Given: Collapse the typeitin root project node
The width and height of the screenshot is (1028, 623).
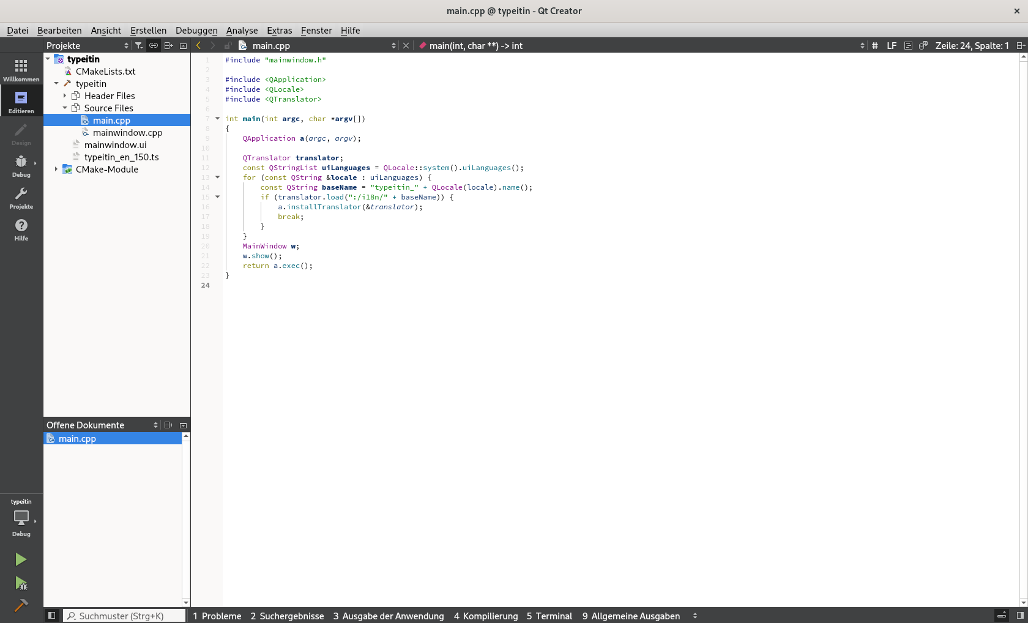Looking at the screenshot, I should click(48, 59).
